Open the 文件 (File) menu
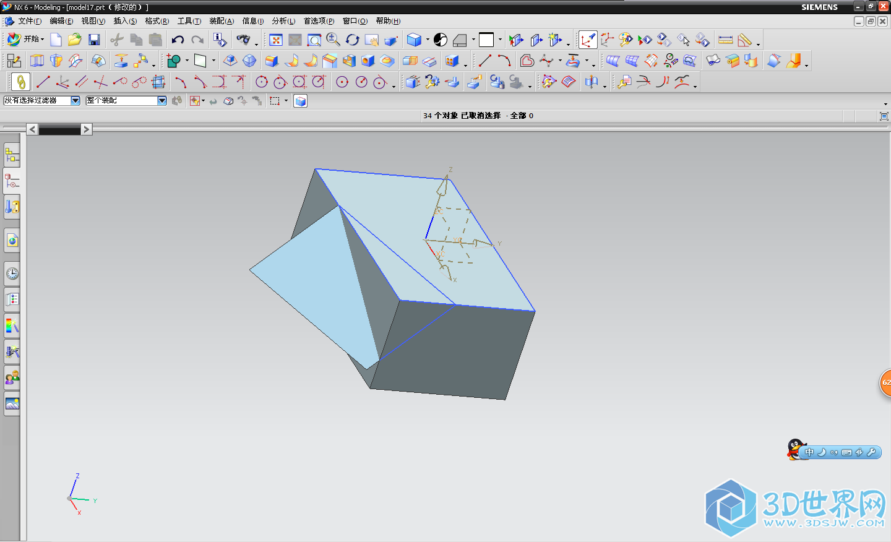Viewport: 891px width, 542px height. click(30, 21)
